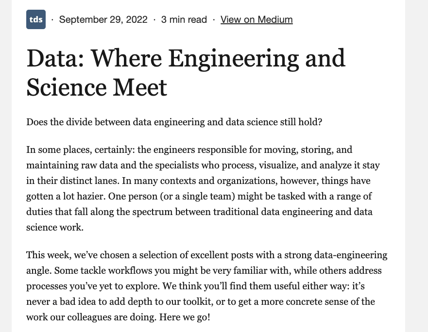
Task: Click the paragraph line starting 'In some places'
Action: (x=189, y=149)
